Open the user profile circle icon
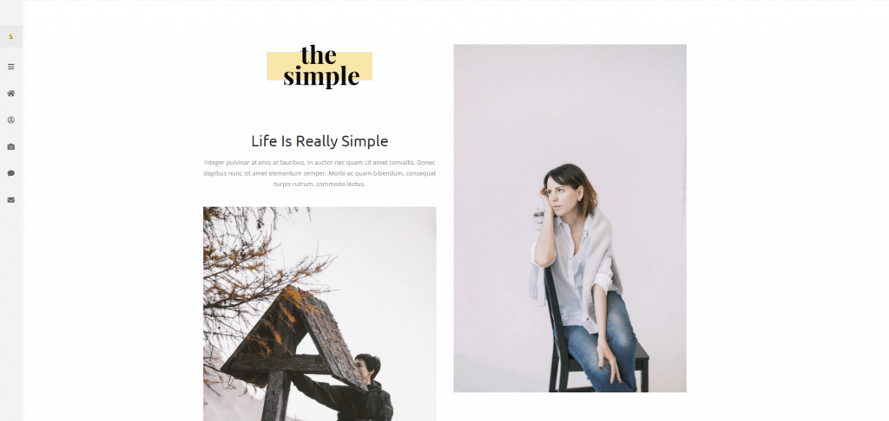Viewport: 889px width, 421px height. point(10,120)
